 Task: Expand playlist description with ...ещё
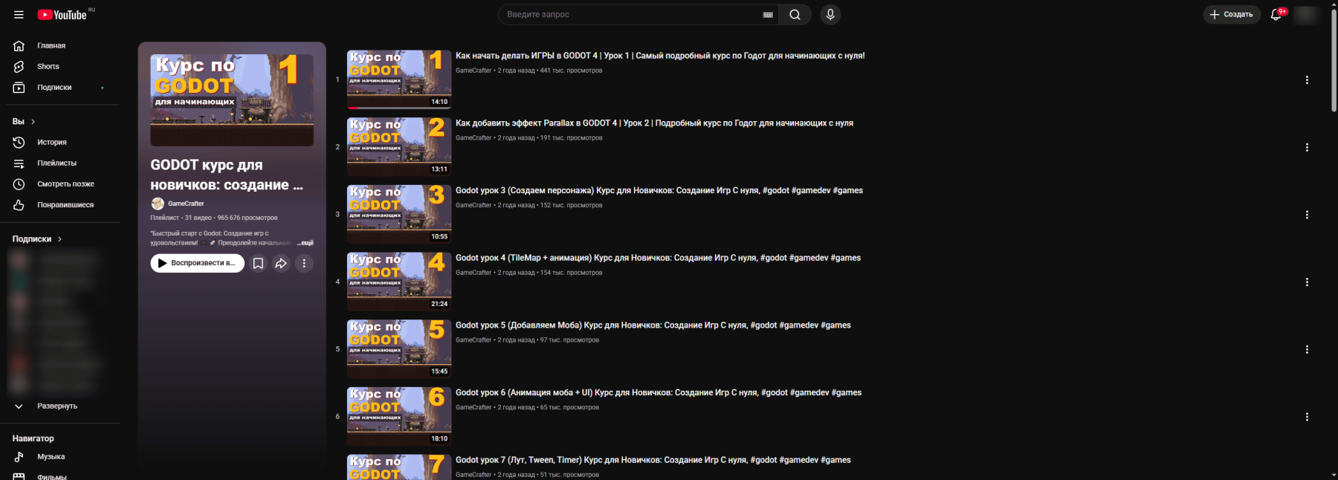306,243
